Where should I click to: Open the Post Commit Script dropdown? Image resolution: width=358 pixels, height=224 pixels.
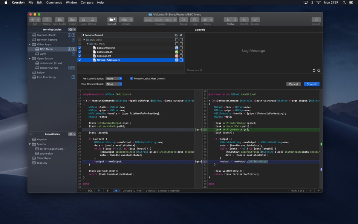coord(114,84)
